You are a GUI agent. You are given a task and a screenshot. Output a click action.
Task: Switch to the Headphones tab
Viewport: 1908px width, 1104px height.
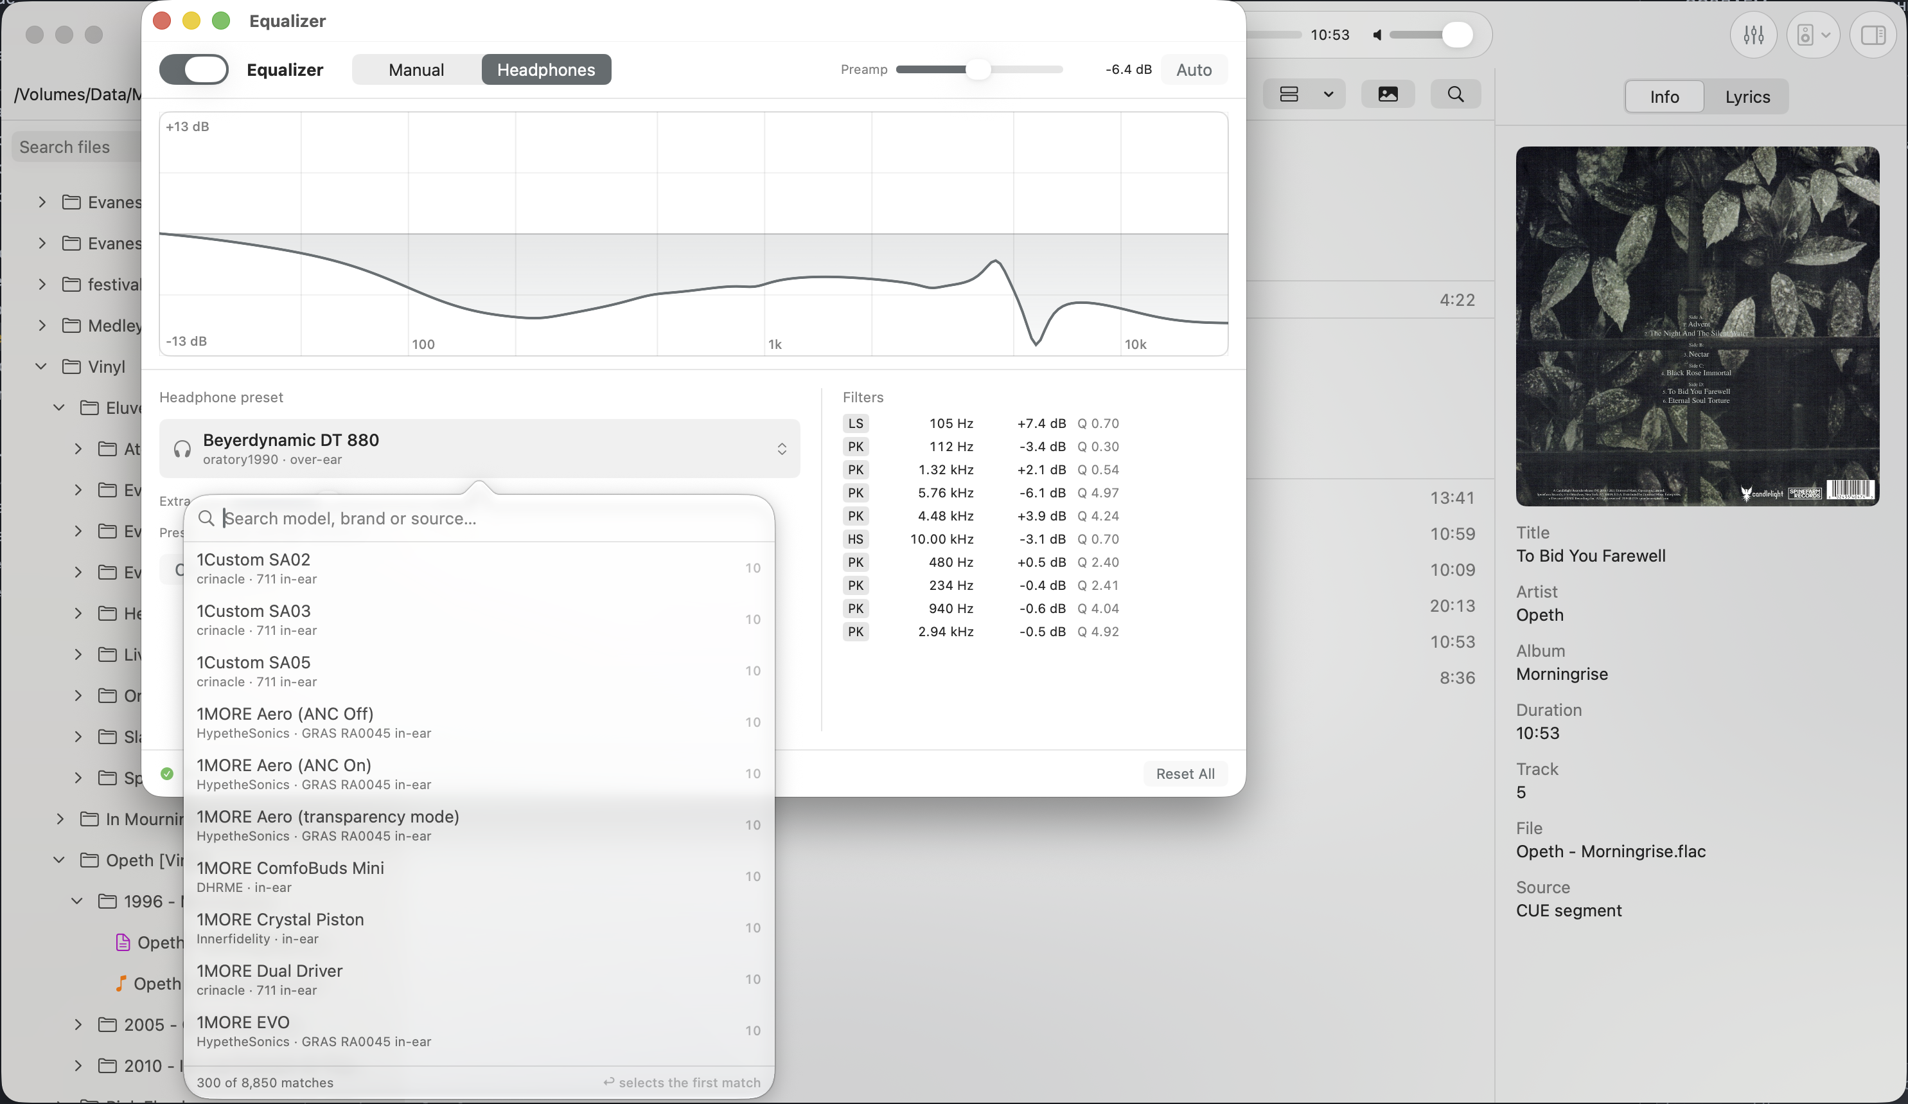[546, 69]
